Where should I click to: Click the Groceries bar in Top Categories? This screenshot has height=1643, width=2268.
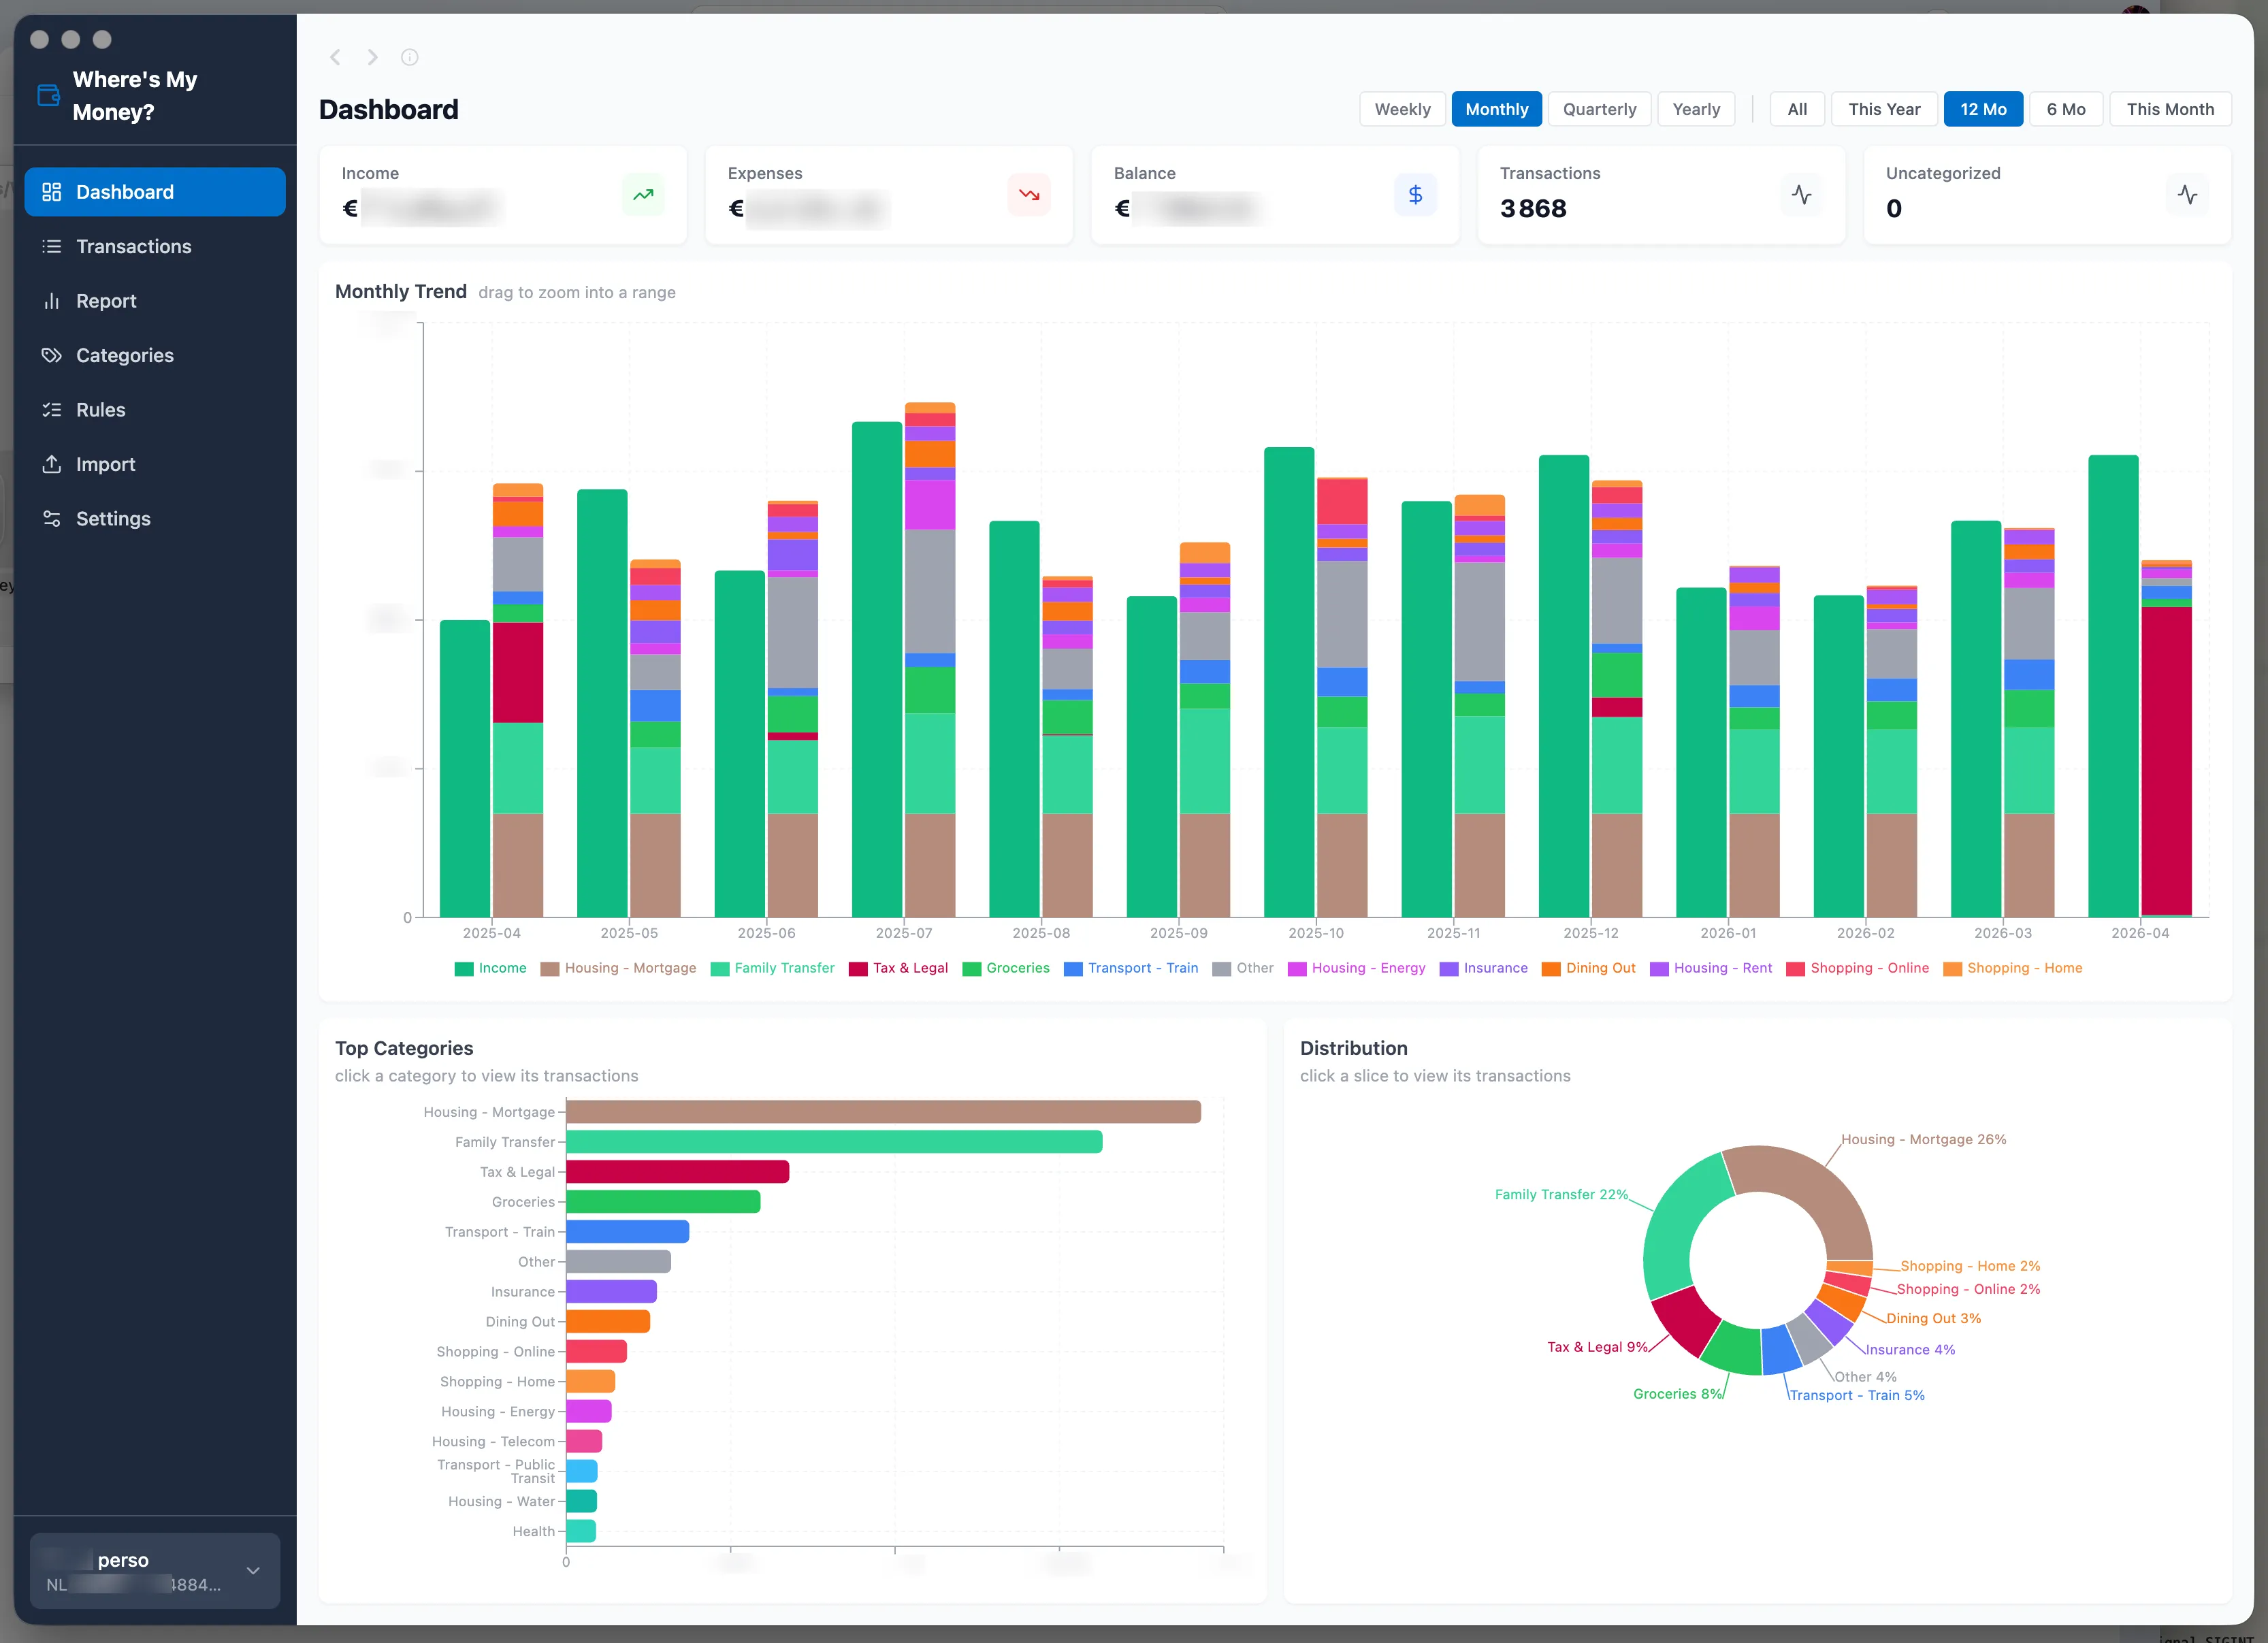pyautogui.click(x=663, y=1202)
